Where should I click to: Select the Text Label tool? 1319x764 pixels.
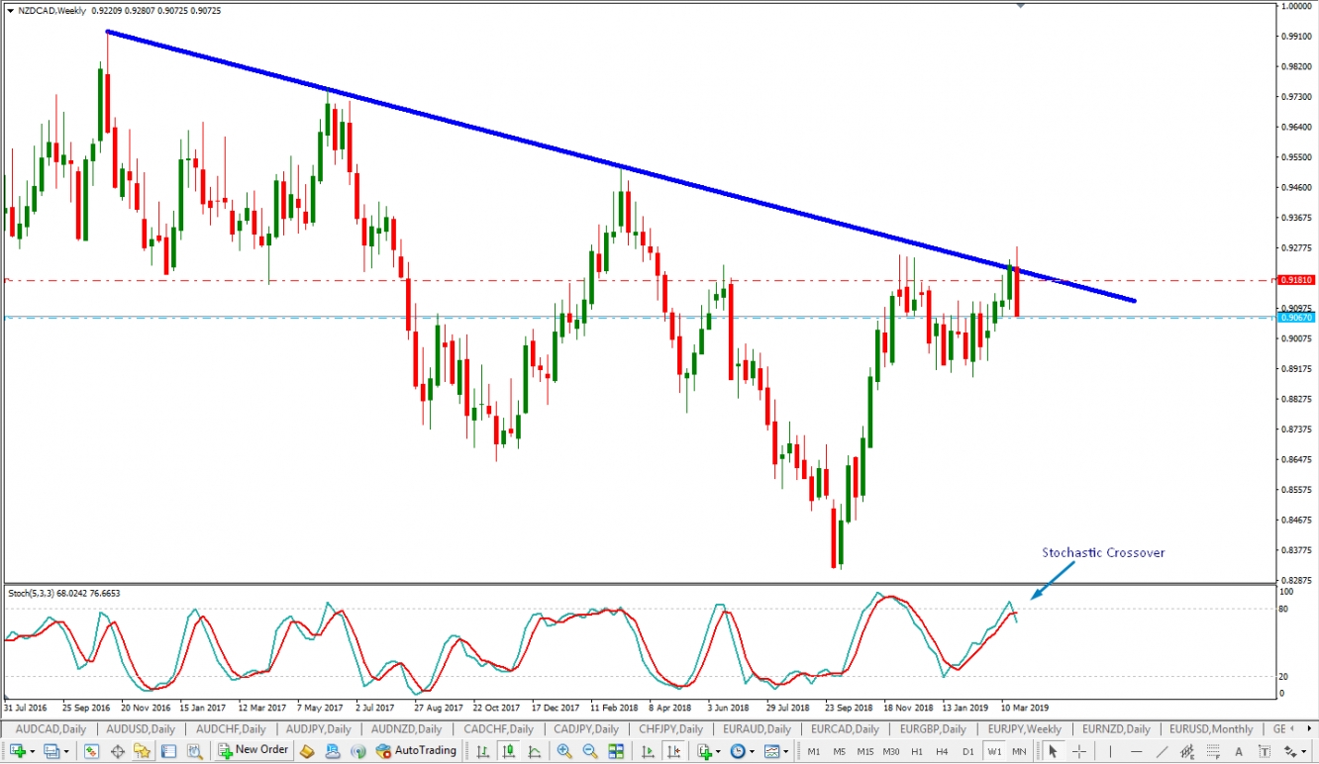pyautogui.click(x=1265, y=751)
